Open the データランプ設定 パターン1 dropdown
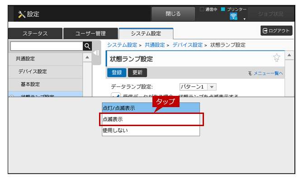Screen dimensions: 303x179 point(198,87)
